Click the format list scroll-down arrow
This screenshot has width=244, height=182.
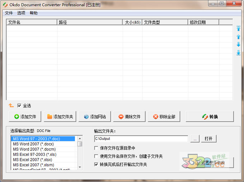pos(80,167)
